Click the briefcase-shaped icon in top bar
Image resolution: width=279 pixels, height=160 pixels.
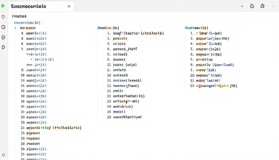point(262,6)
